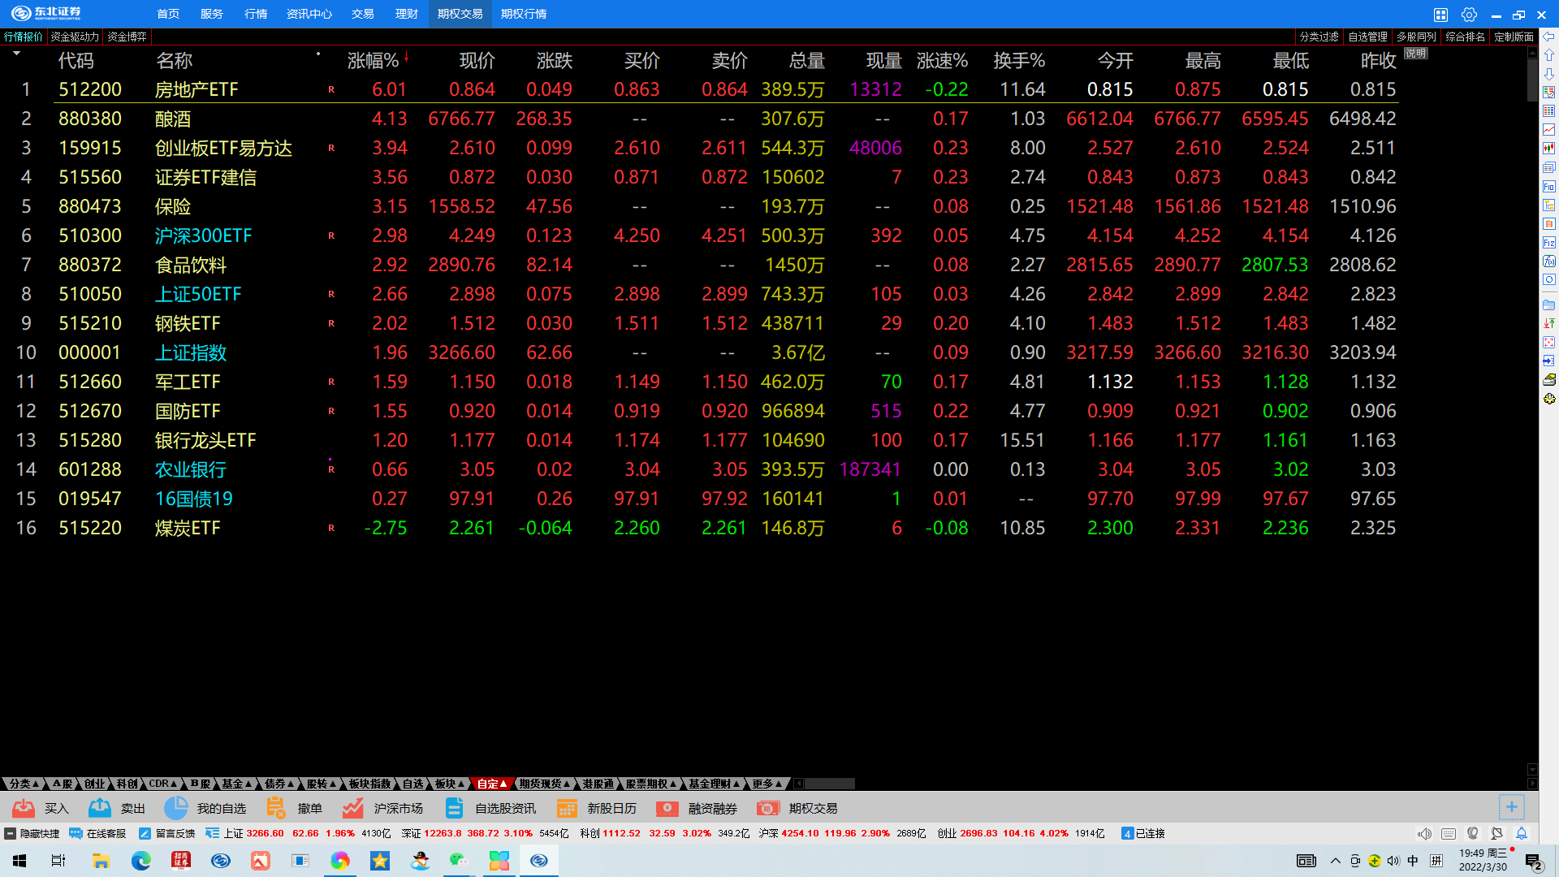The image size is (1559, 877).
Task: Click the layout grid icon in title bar
Action: [x=1440, y=15]
